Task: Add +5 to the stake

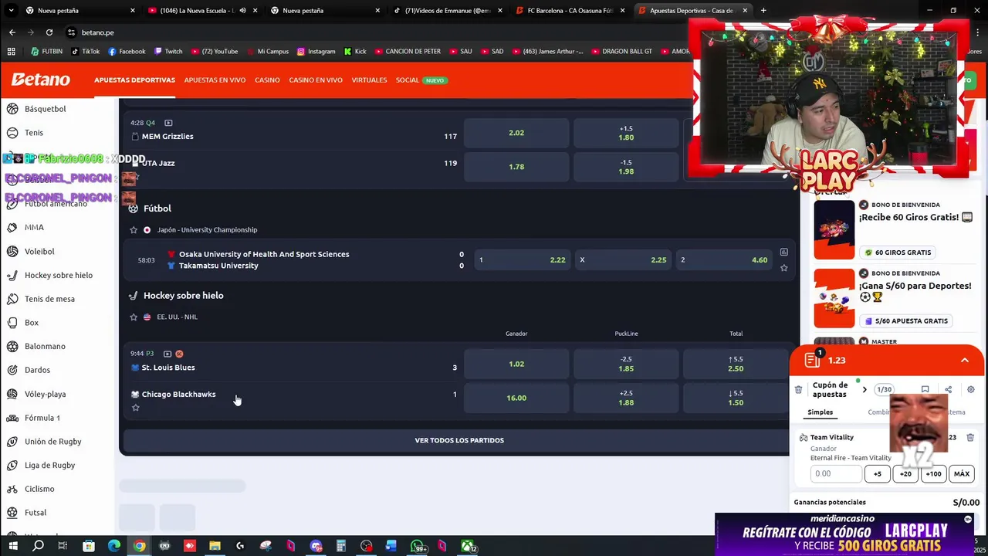Action: [877, 474]
